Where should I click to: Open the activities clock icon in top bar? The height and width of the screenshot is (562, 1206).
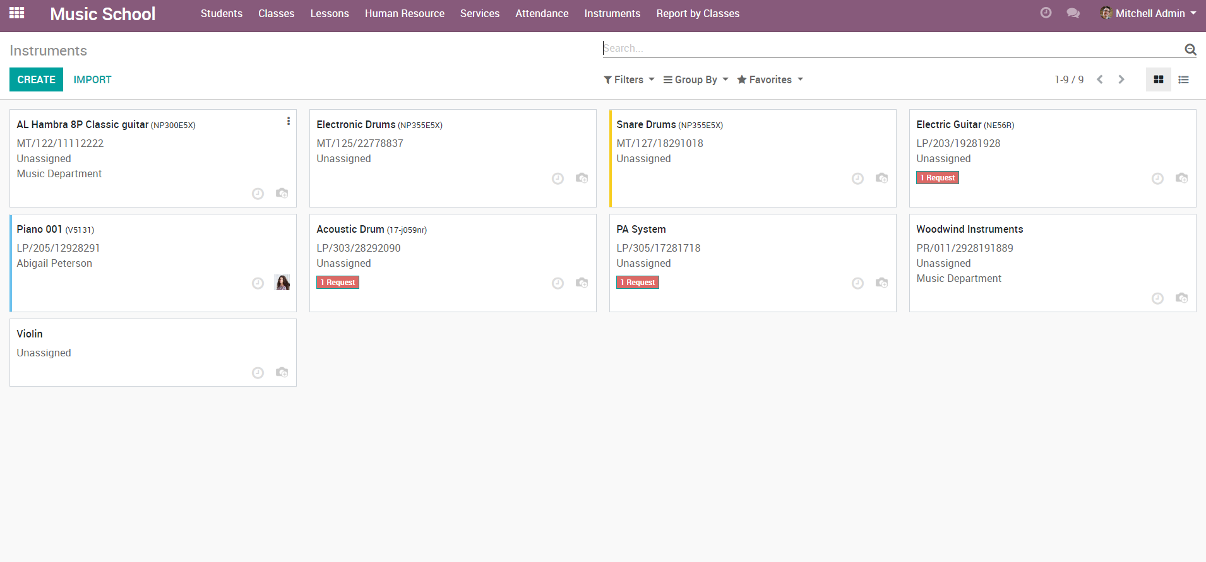point(1046,13)
